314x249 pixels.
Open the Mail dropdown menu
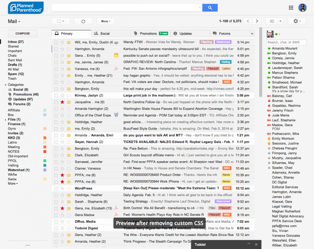click(14, 21)
